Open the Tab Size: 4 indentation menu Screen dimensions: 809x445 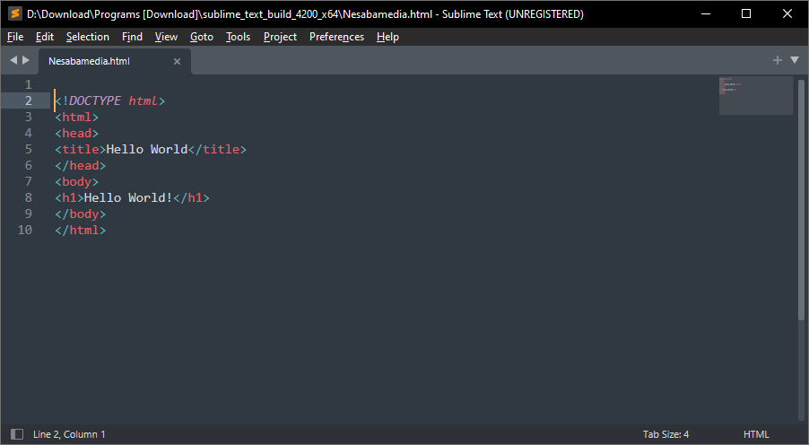pos(665,434)
